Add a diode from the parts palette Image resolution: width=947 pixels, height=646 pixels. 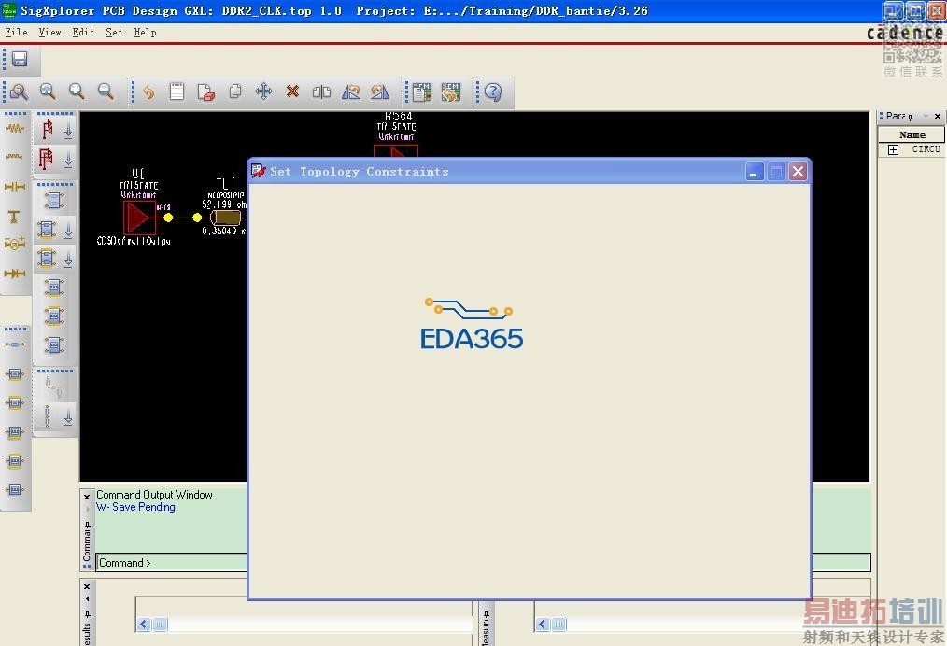pos(15,274)
